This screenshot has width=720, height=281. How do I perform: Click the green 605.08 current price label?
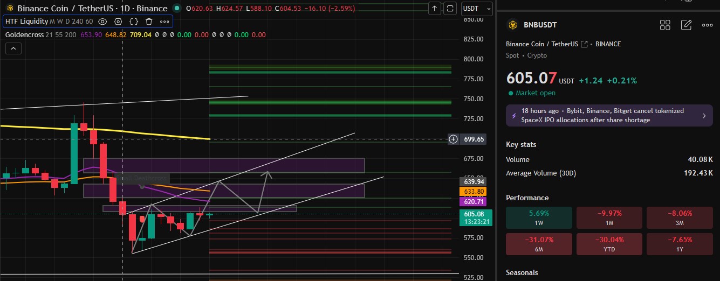point(474,214)
